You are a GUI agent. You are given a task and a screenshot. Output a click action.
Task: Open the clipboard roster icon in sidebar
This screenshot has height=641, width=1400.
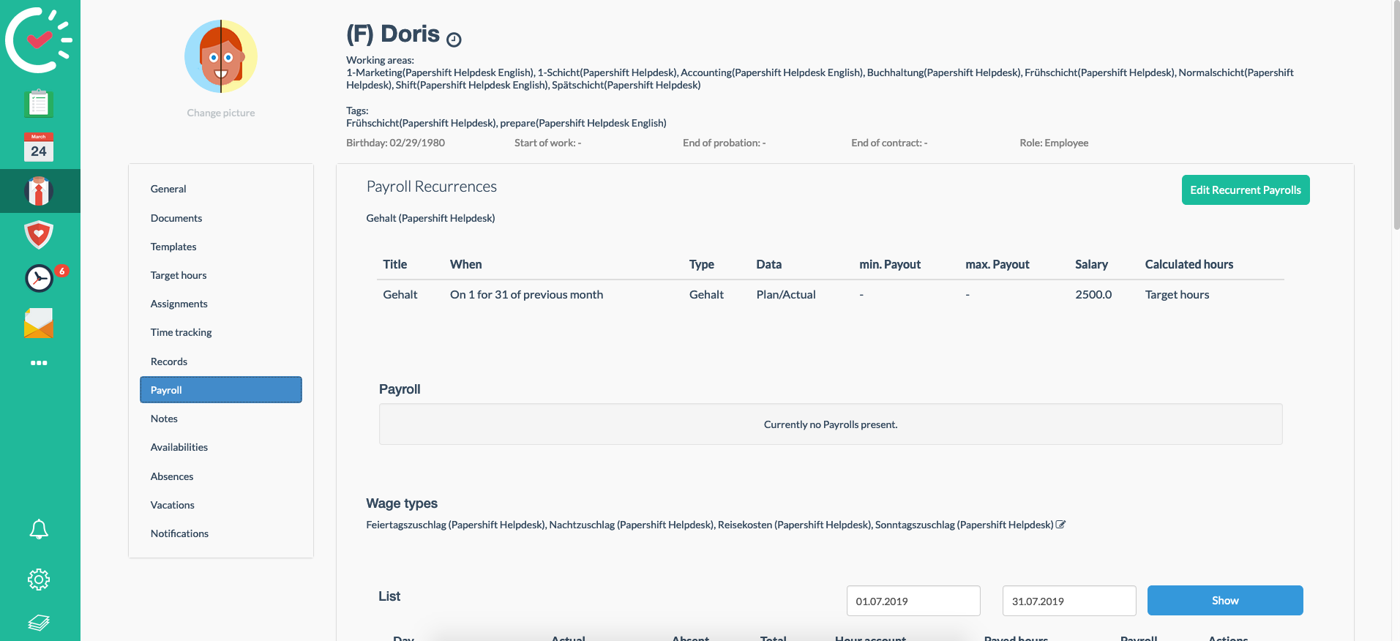point(39,103)
